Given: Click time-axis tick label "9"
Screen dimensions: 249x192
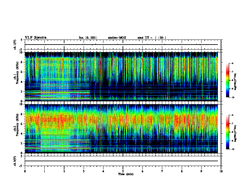Looking at the screenshot, I should (x=201, y=171).
